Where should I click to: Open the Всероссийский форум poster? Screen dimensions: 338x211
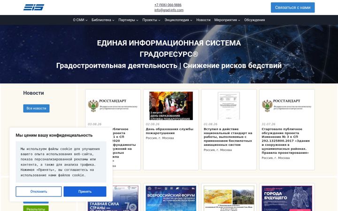tap(171, 198)
